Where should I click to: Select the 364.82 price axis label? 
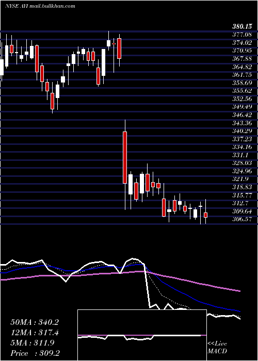click(x=242, y=67)
